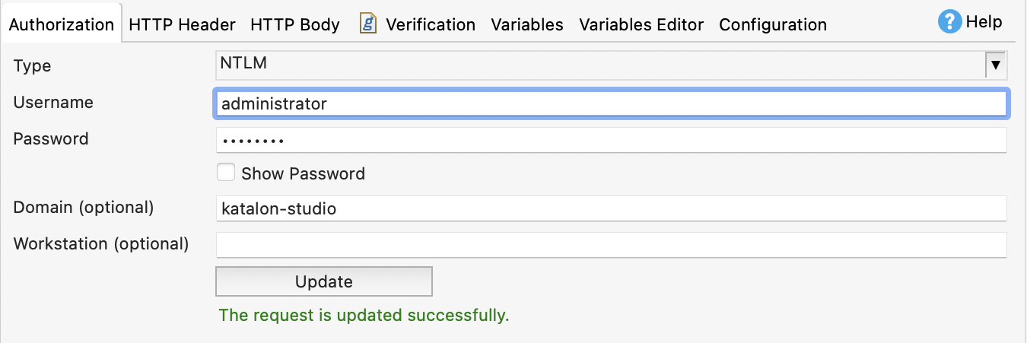Open the HTTP Header tab
Image resolution: width=1027 pixels, height=343 pixels.
point(182,24)
